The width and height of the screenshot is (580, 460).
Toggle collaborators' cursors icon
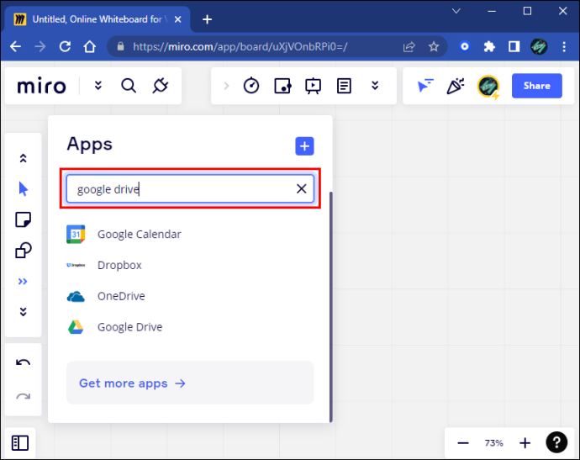pyautogui.click(x=425, y=86)
